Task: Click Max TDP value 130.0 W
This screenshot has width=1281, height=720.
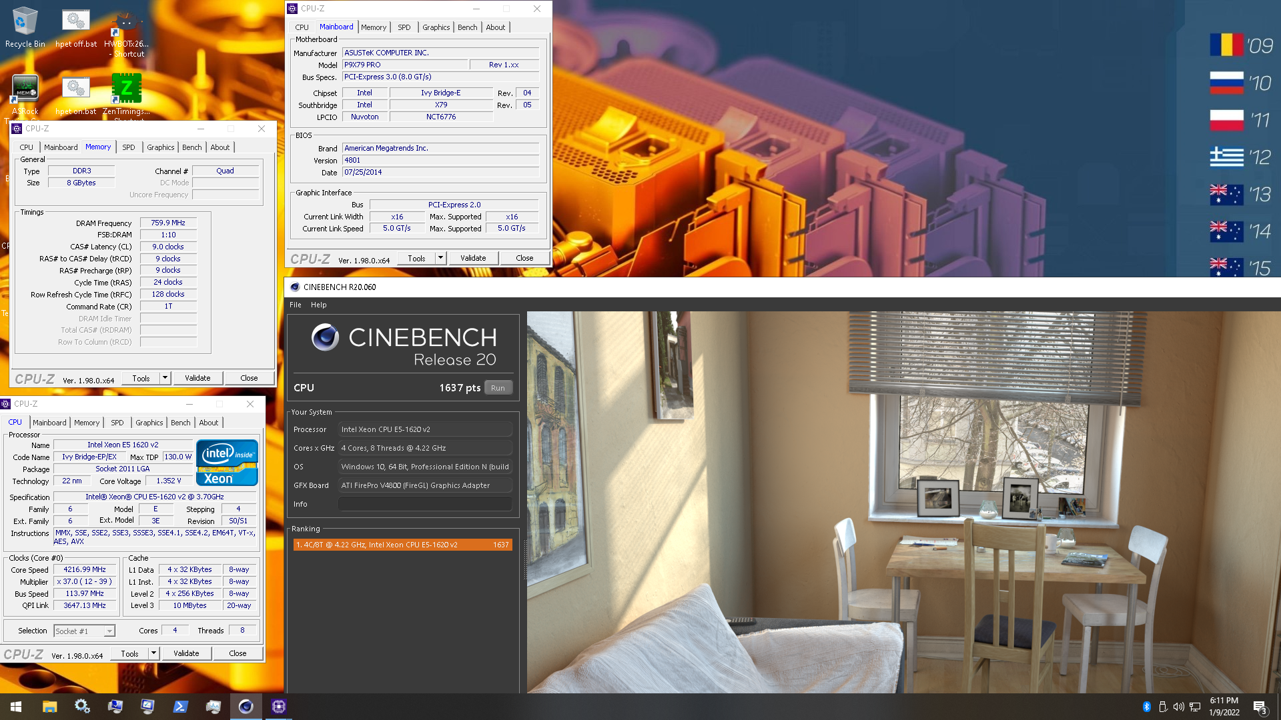Action: [x=177, y=457]
